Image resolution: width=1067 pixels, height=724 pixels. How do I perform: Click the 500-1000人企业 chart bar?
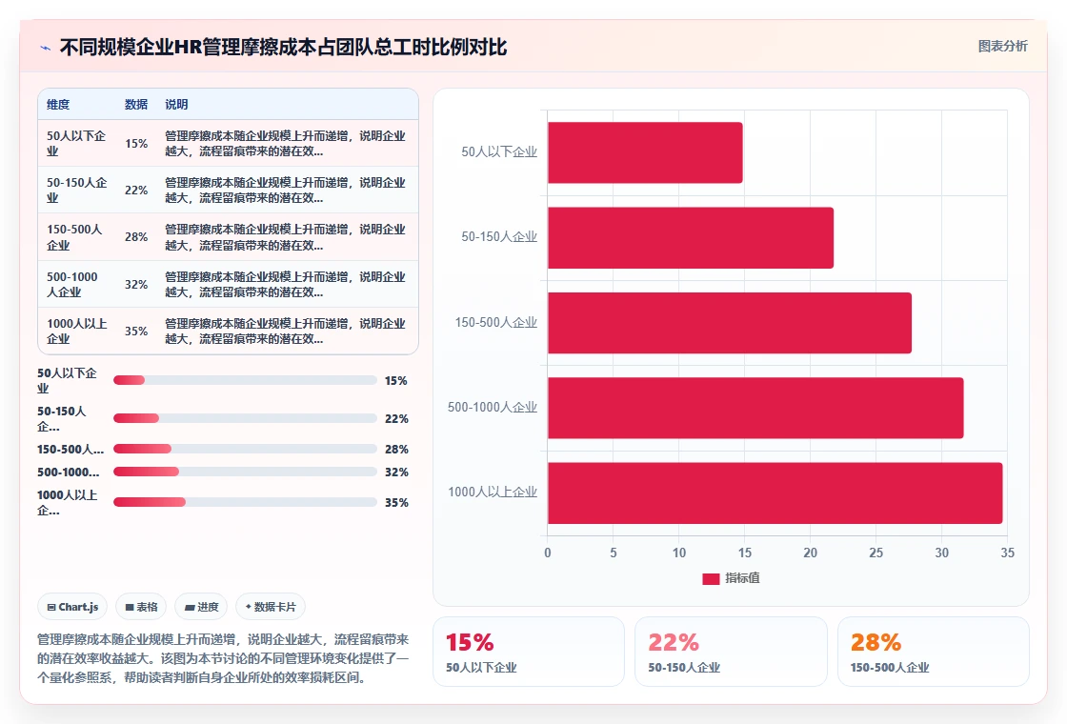click(x=755, y=408)
